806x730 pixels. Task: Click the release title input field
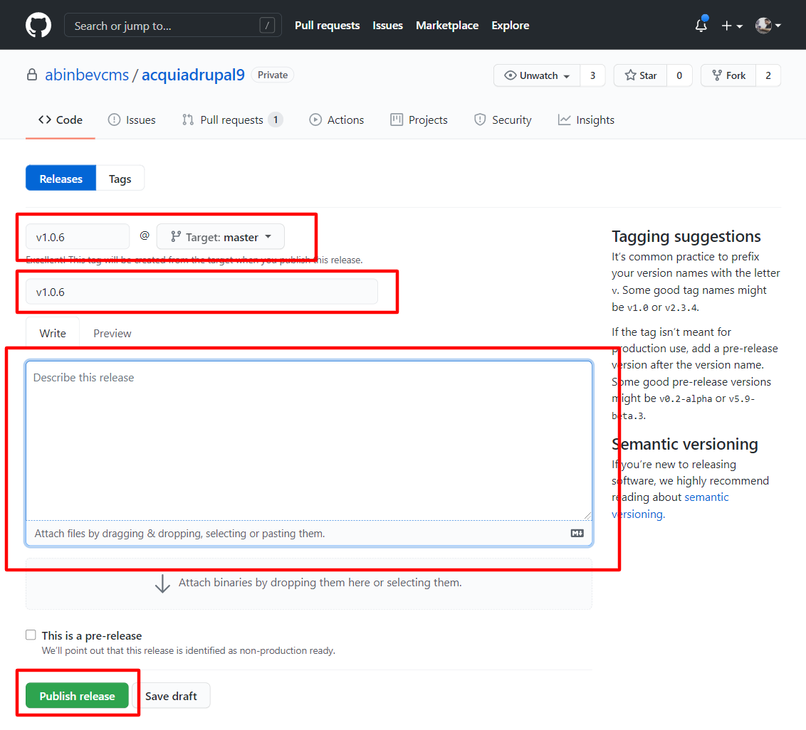pyautogui.click(x=201, y=292)
